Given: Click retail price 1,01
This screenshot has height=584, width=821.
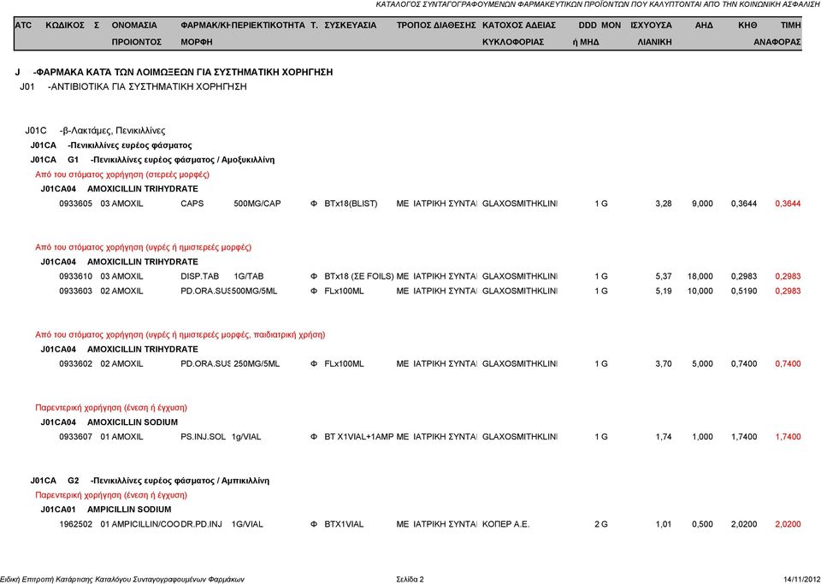Looking at the screenshot, I should click(x=664, y=524).
